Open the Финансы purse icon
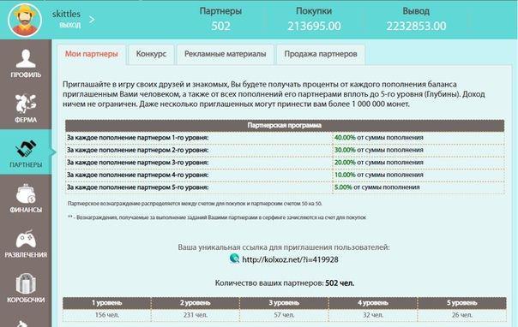 point(26,193)
